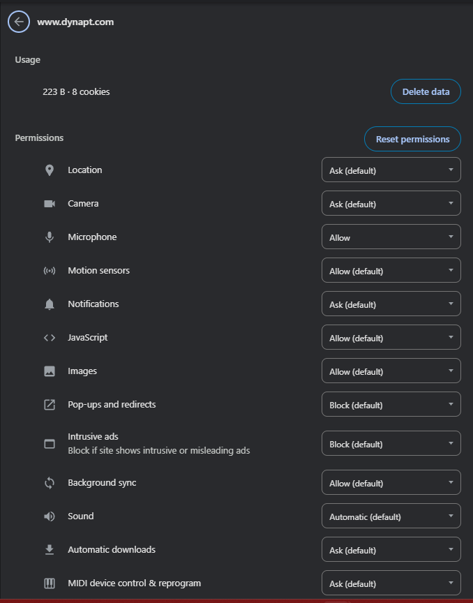This screenshot has width=473, height=603.
Task: Click the Microphone icon
Action: pyautogui.click(x=50, y=237)
